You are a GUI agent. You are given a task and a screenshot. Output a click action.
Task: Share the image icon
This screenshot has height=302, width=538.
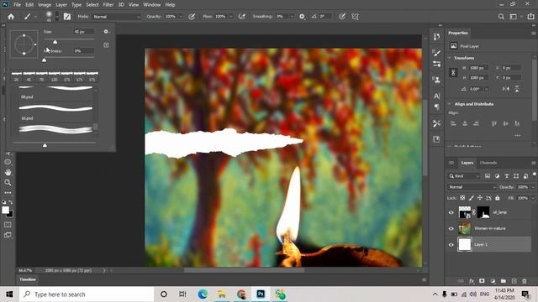[x=530, y=17]
